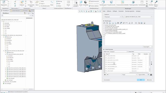Collapse the Lokale Parameter section

(x=104, y=49)
